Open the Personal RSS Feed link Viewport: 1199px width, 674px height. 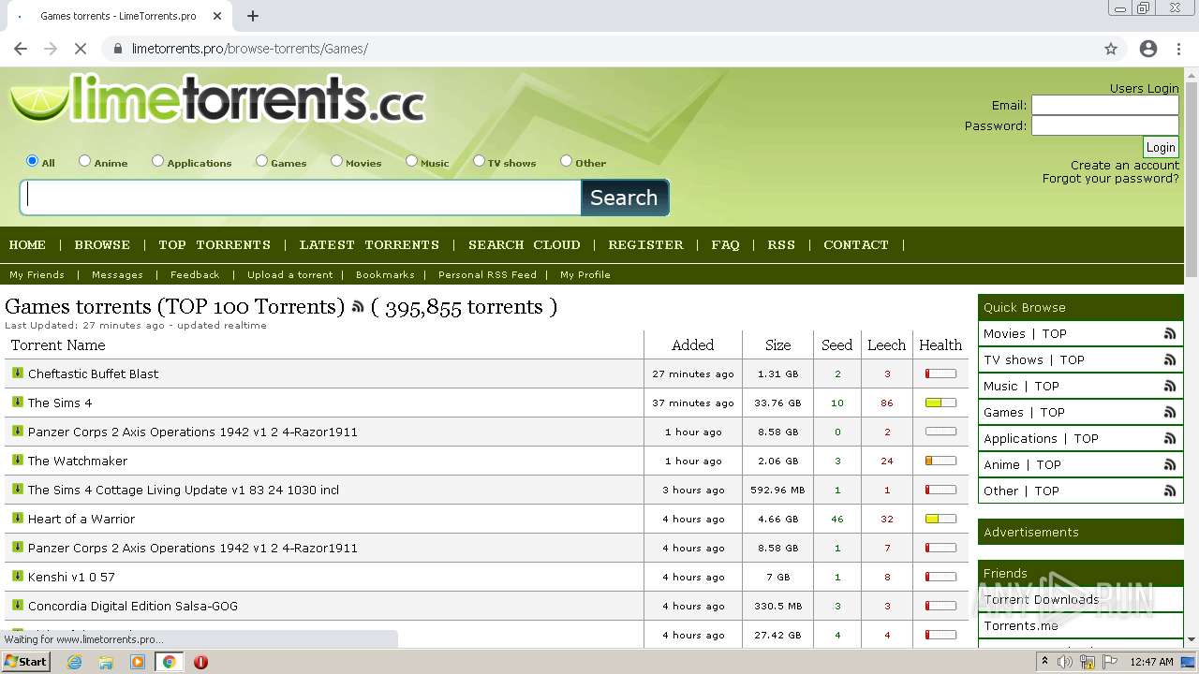tap(487, 274)
